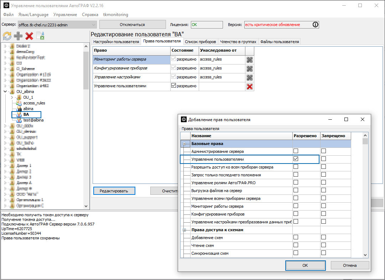385x280 pixels.
Task: Select the test@albina user icon
Action: (19, 120)
